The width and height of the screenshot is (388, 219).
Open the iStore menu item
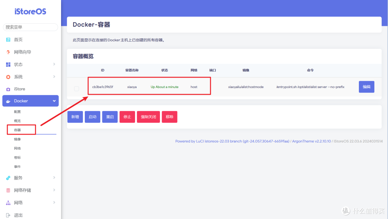tap(19, 89)
